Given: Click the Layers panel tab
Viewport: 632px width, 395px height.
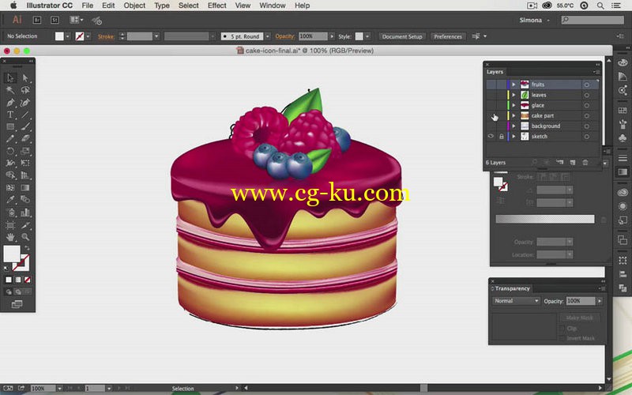Looking at the screenshot, I should pyautogui.click(x=495, y=72).
